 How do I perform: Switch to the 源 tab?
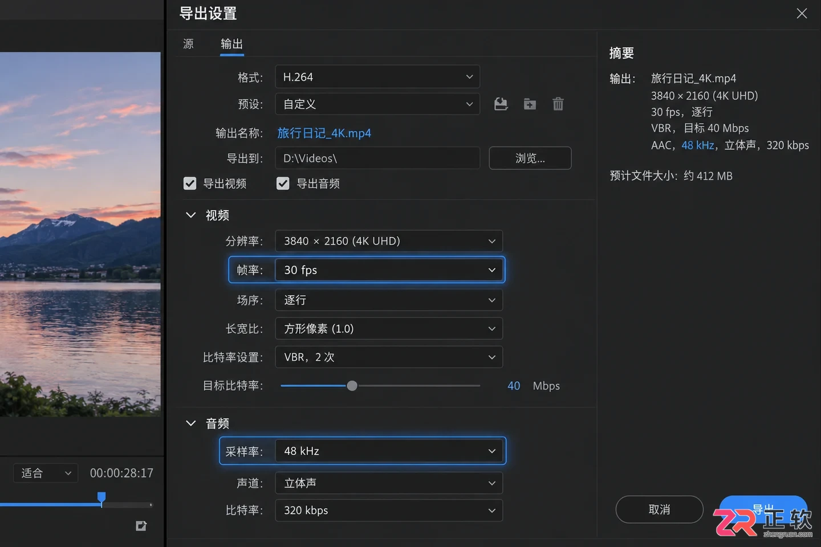coord(188,44)
